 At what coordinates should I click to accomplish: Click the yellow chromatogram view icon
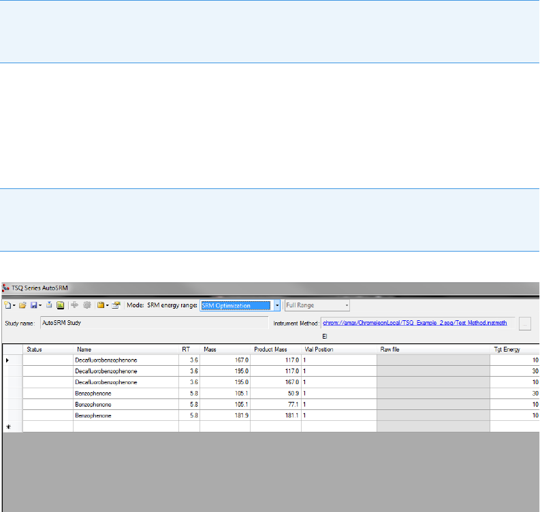tap(61, 305)
